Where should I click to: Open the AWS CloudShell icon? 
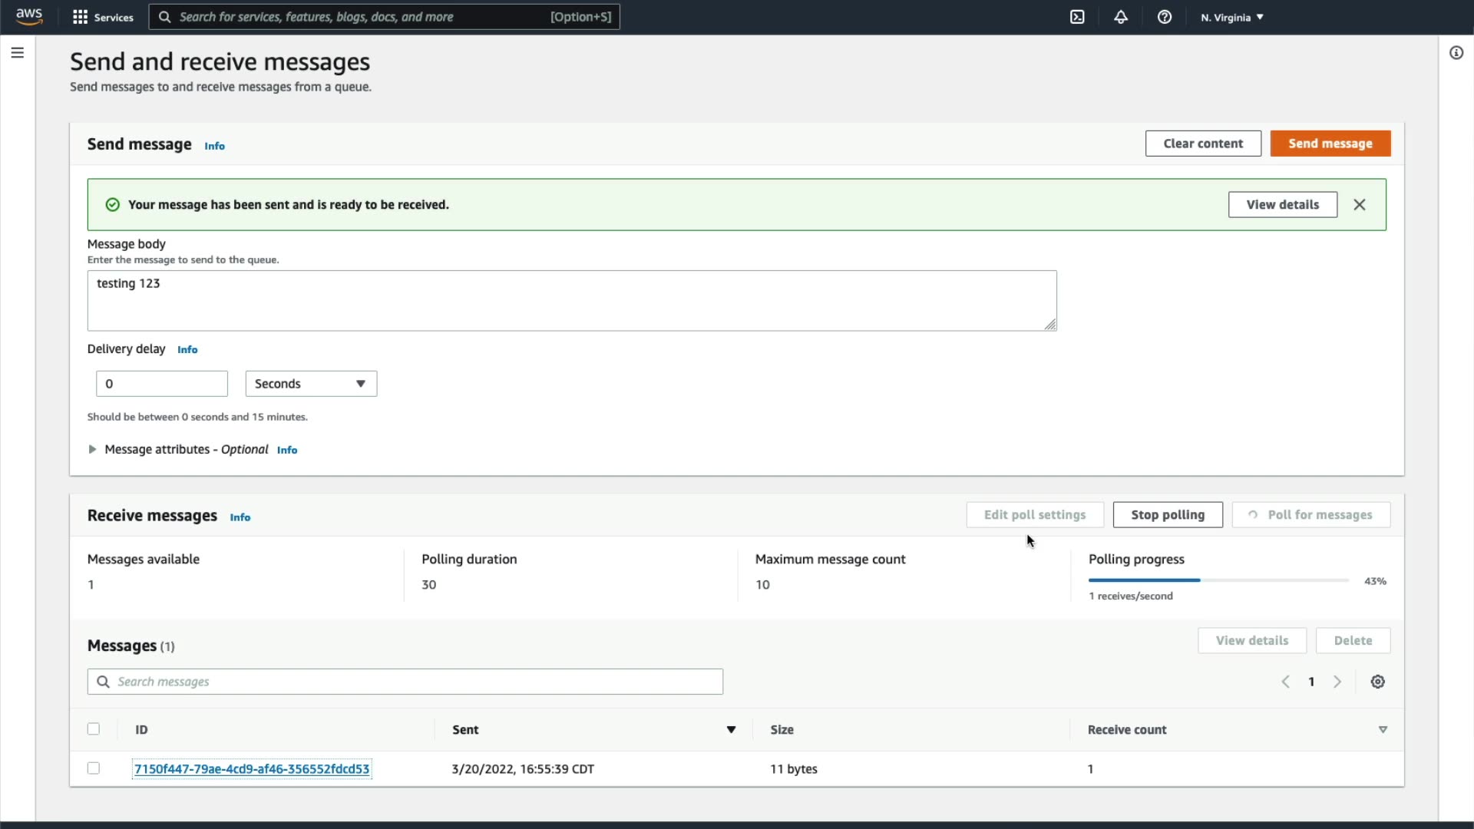point(1077,17)
